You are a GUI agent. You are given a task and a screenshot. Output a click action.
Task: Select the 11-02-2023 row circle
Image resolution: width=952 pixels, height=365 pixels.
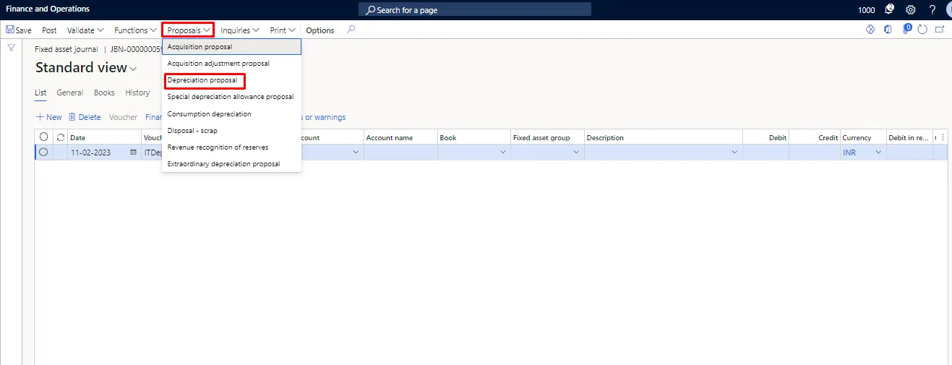coord(43,153)
